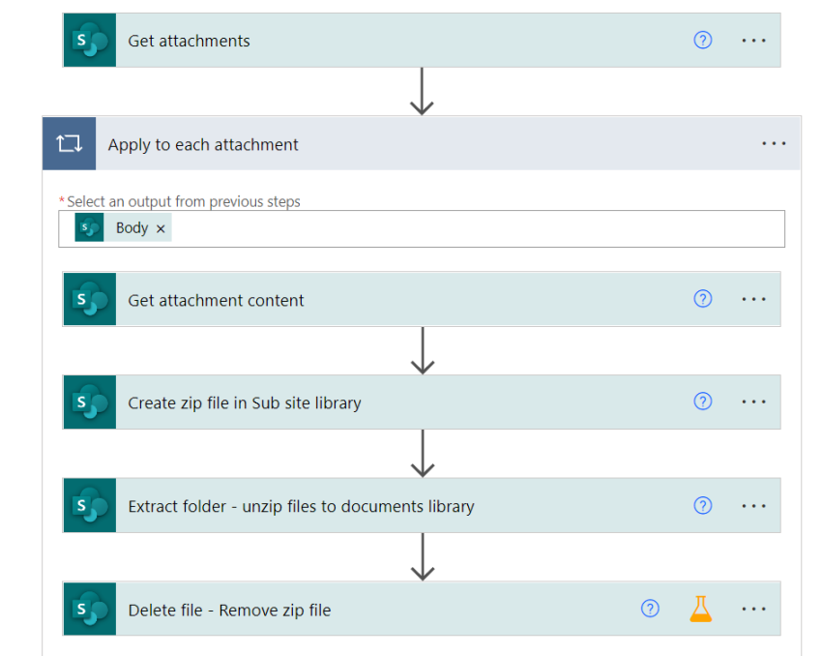822x656 pixels.
Task: Open ellipsis menu of Extract folder action
Action: [x=753, y=506]
